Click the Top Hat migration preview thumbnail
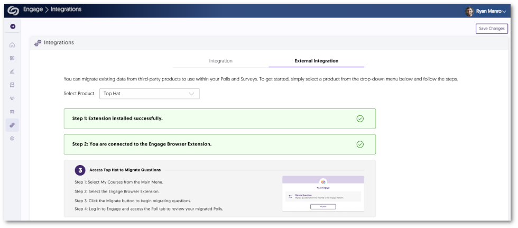This screenshot has width=518, height=228. point(323,193)
